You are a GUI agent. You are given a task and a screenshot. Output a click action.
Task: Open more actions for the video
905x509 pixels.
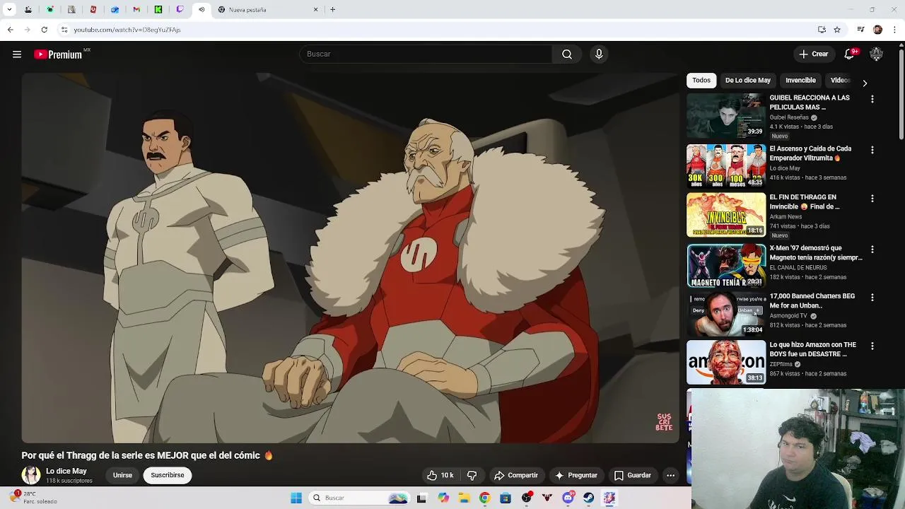670,475
